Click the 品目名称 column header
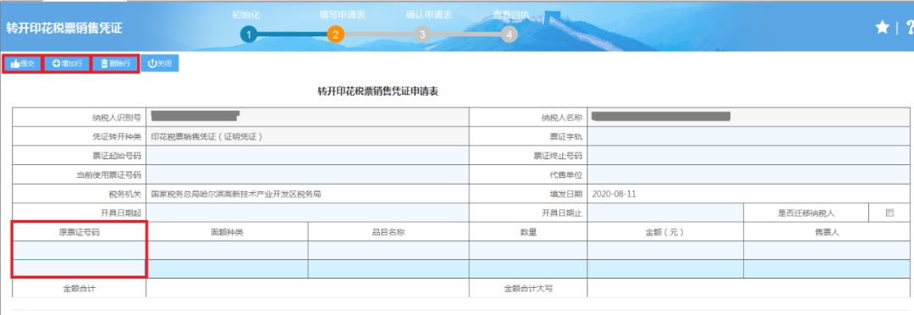The width and height of the screenshot is (914, 315). point(388,231)
